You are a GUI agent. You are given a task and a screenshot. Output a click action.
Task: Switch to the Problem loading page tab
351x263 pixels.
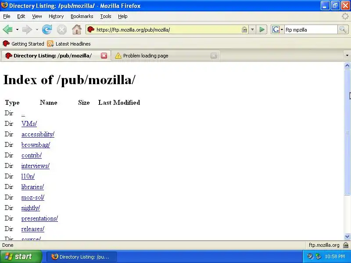click(165, 56)
